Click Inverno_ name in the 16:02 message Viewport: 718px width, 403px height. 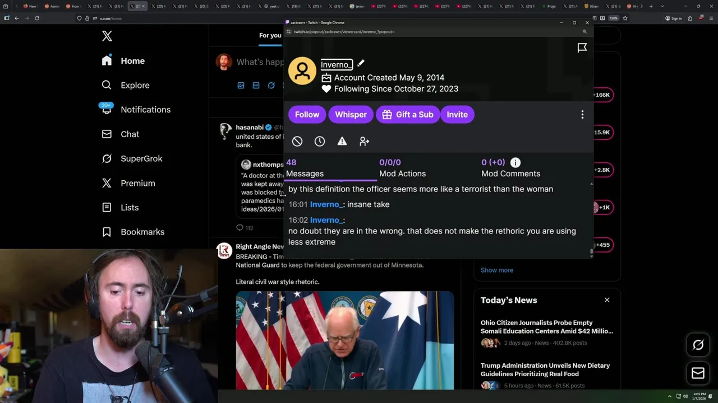coord(326,220)
